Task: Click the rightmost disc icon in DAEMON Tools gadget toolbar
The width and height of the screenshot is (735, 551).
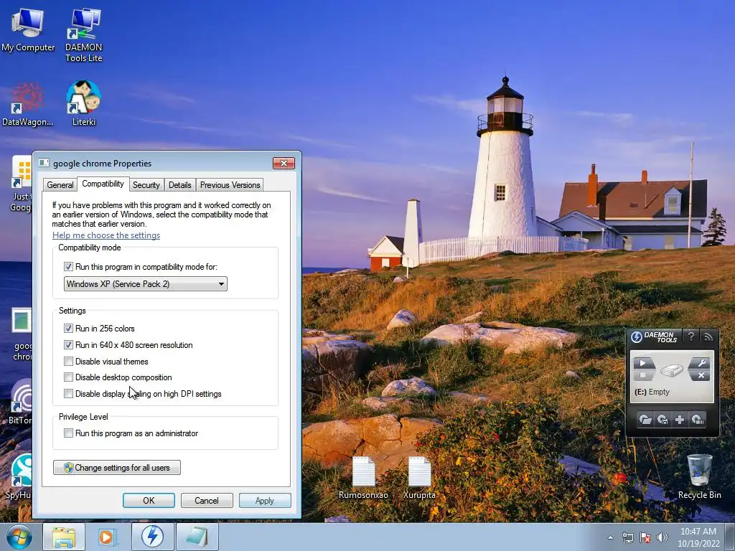Action: 698,419
